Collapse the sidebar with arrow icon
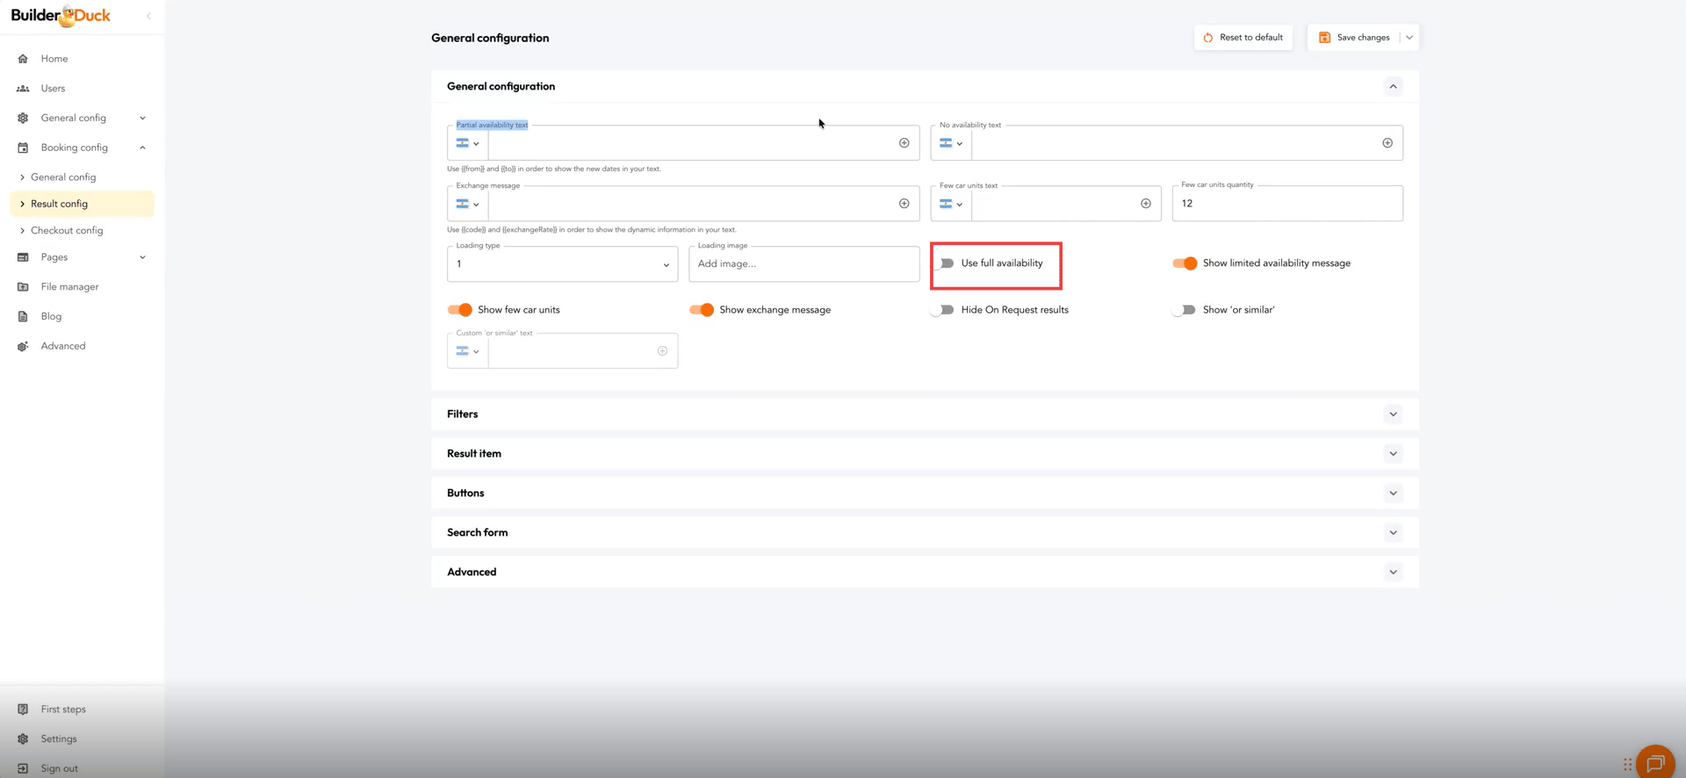Image resolution: width=1686 pixels, height=778 pixels. click(x=148, y=16)
